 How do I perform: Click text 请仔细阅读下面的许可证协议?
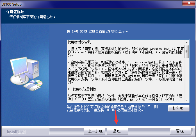(32, 17)
